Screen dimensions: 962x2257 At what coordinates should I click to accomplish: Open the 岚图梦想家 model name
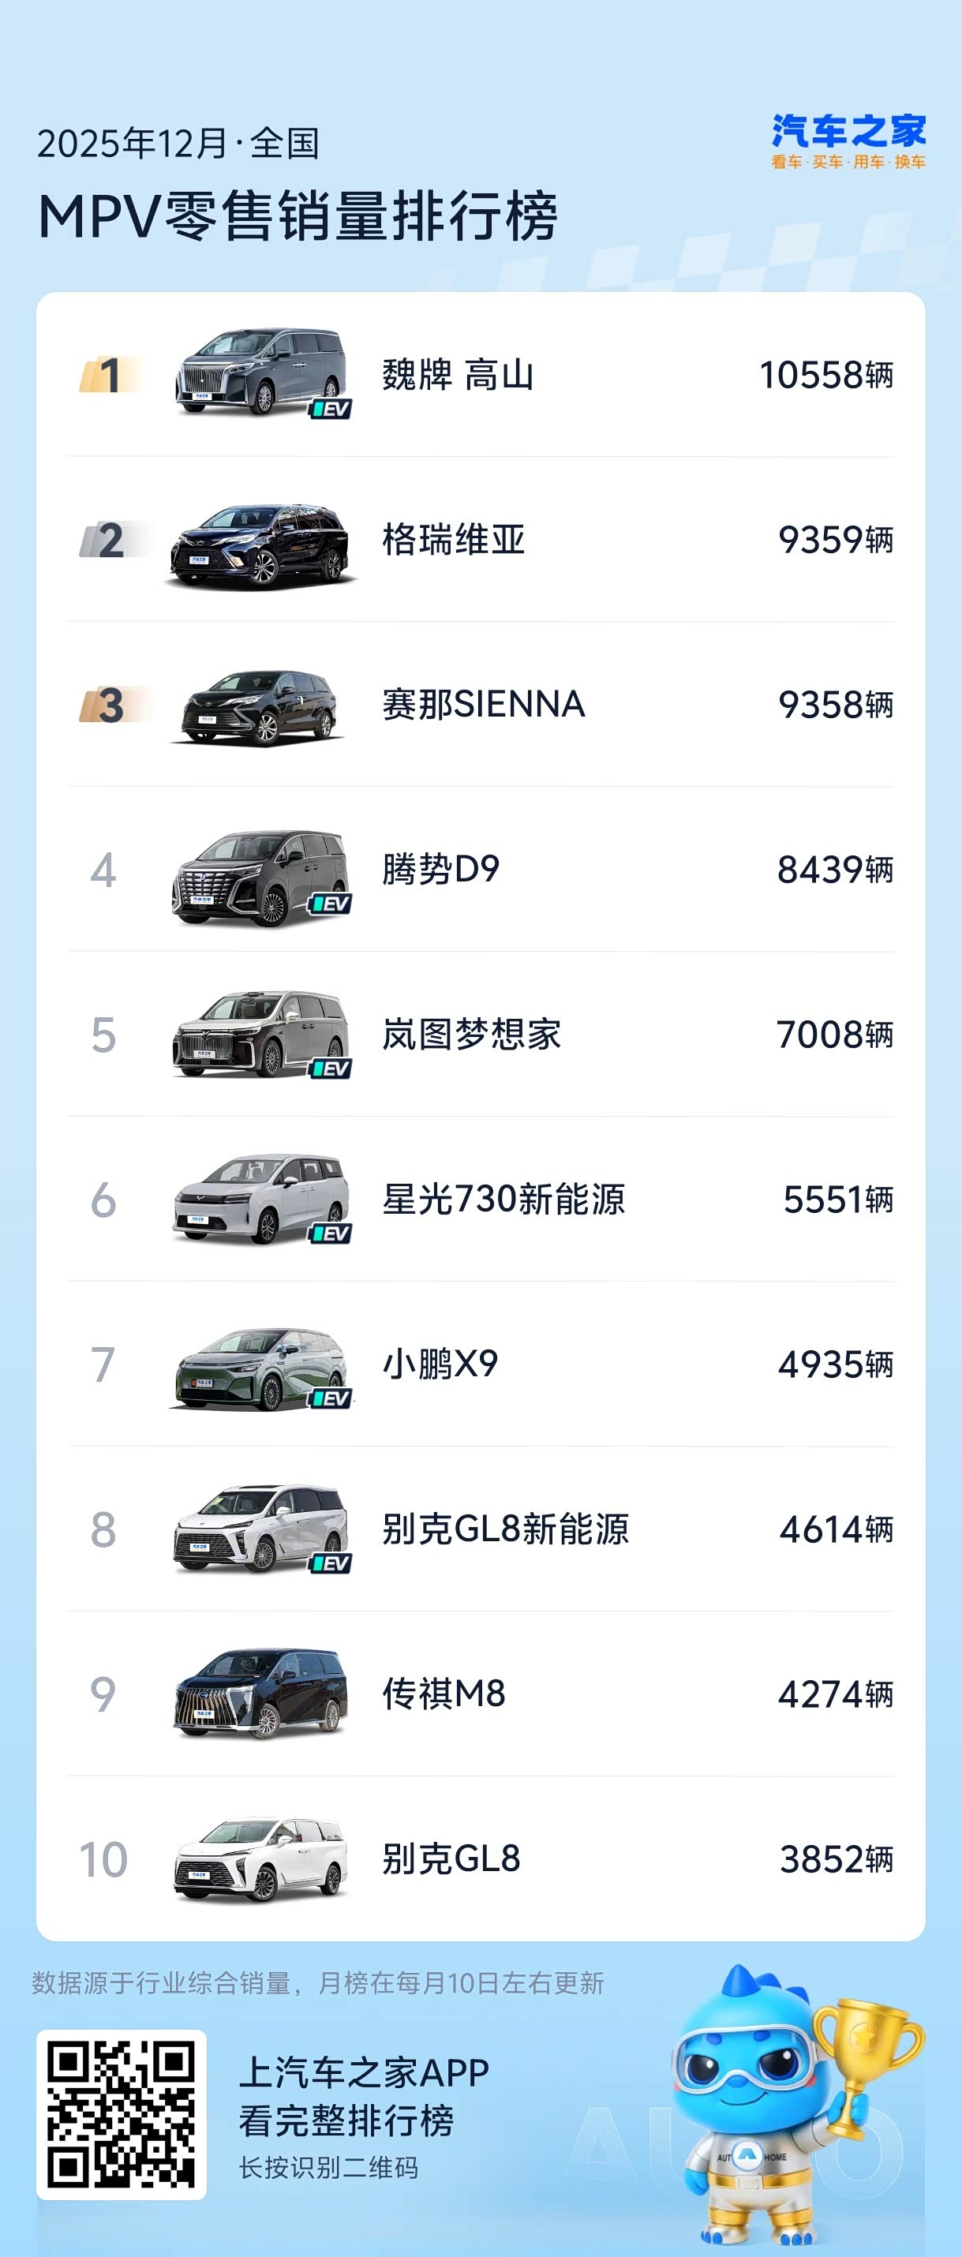coord(471,1035)
